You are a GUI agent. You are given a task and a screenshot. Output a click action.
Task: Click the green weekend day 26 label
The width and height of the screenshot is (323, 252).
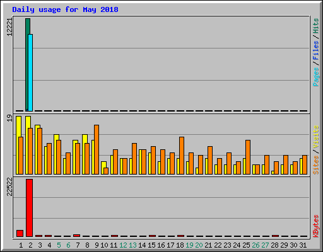255,245
